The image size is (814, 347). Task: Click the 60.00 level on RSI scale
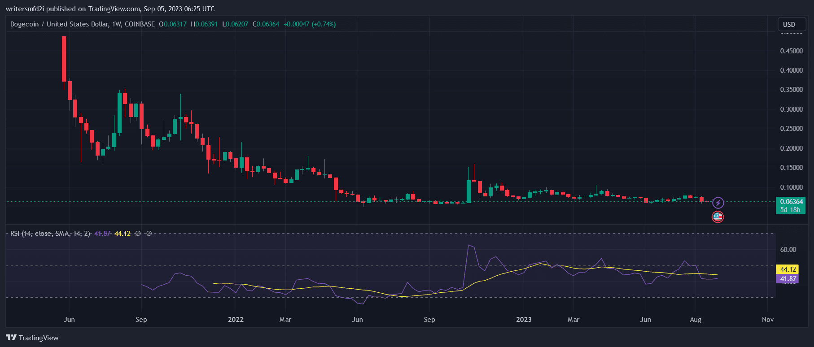(788, 250)
